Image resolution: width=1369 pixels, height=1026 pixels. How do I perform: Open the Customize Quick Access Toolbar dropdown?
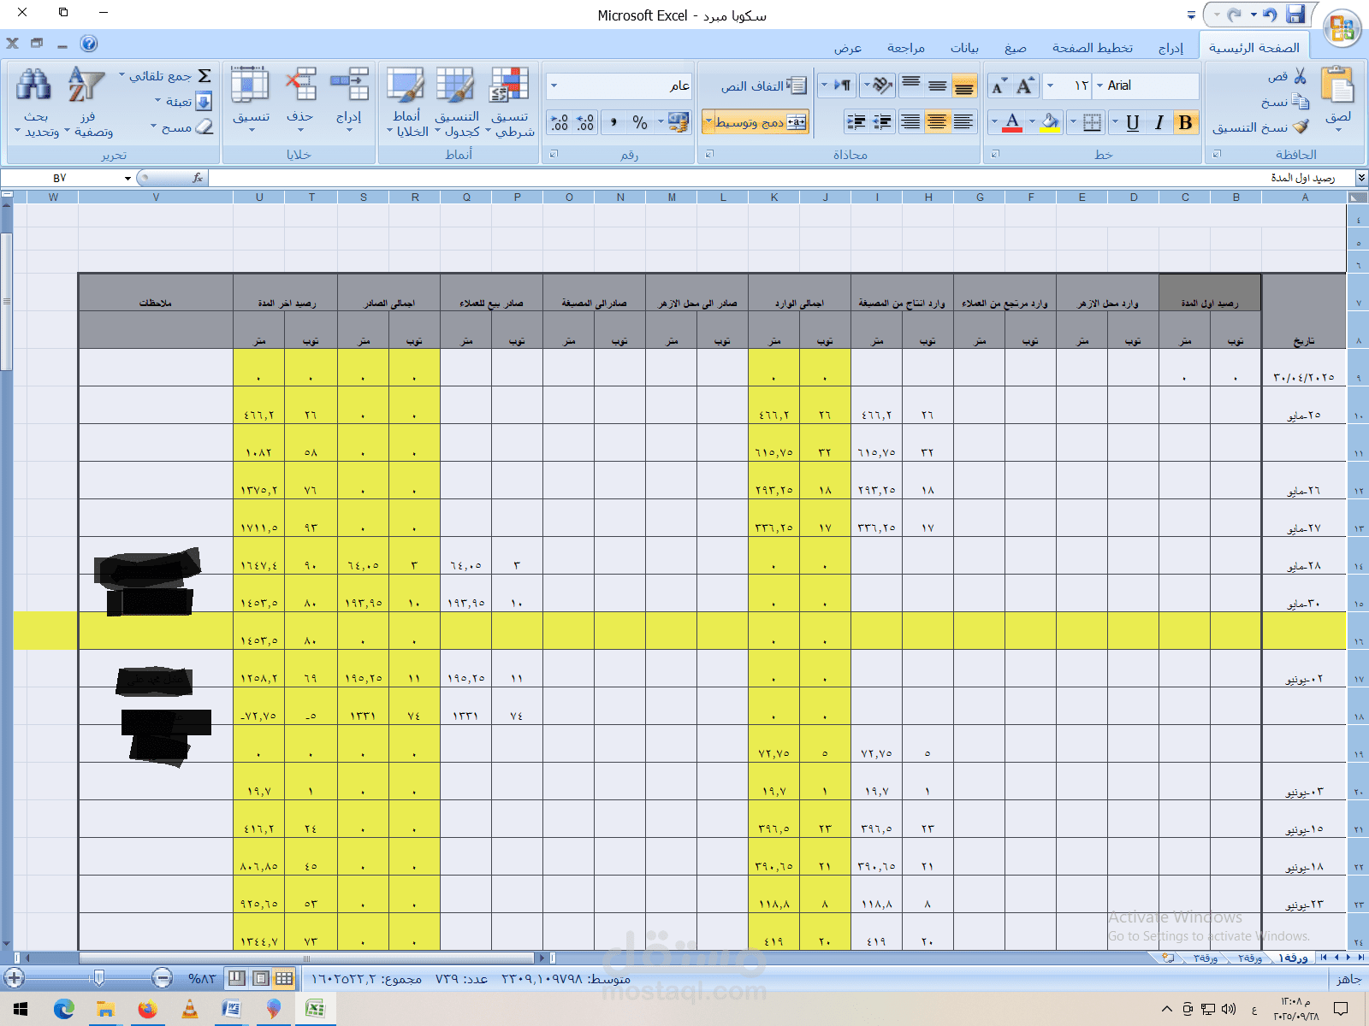point(1191,15)
